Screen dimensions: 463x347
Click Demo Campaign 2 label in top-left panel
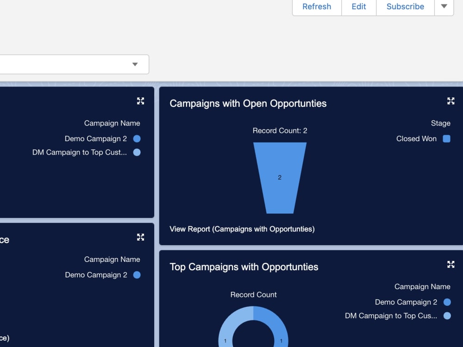click(96, 139)
